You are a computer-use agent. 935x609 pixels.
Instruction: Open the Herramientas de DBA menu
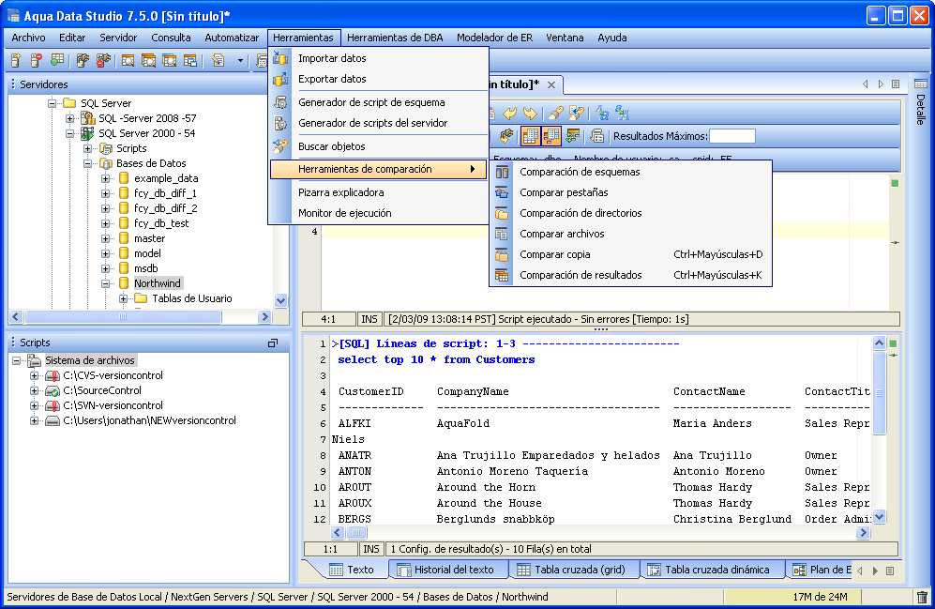pyautogui.click(x=395, y=38)
